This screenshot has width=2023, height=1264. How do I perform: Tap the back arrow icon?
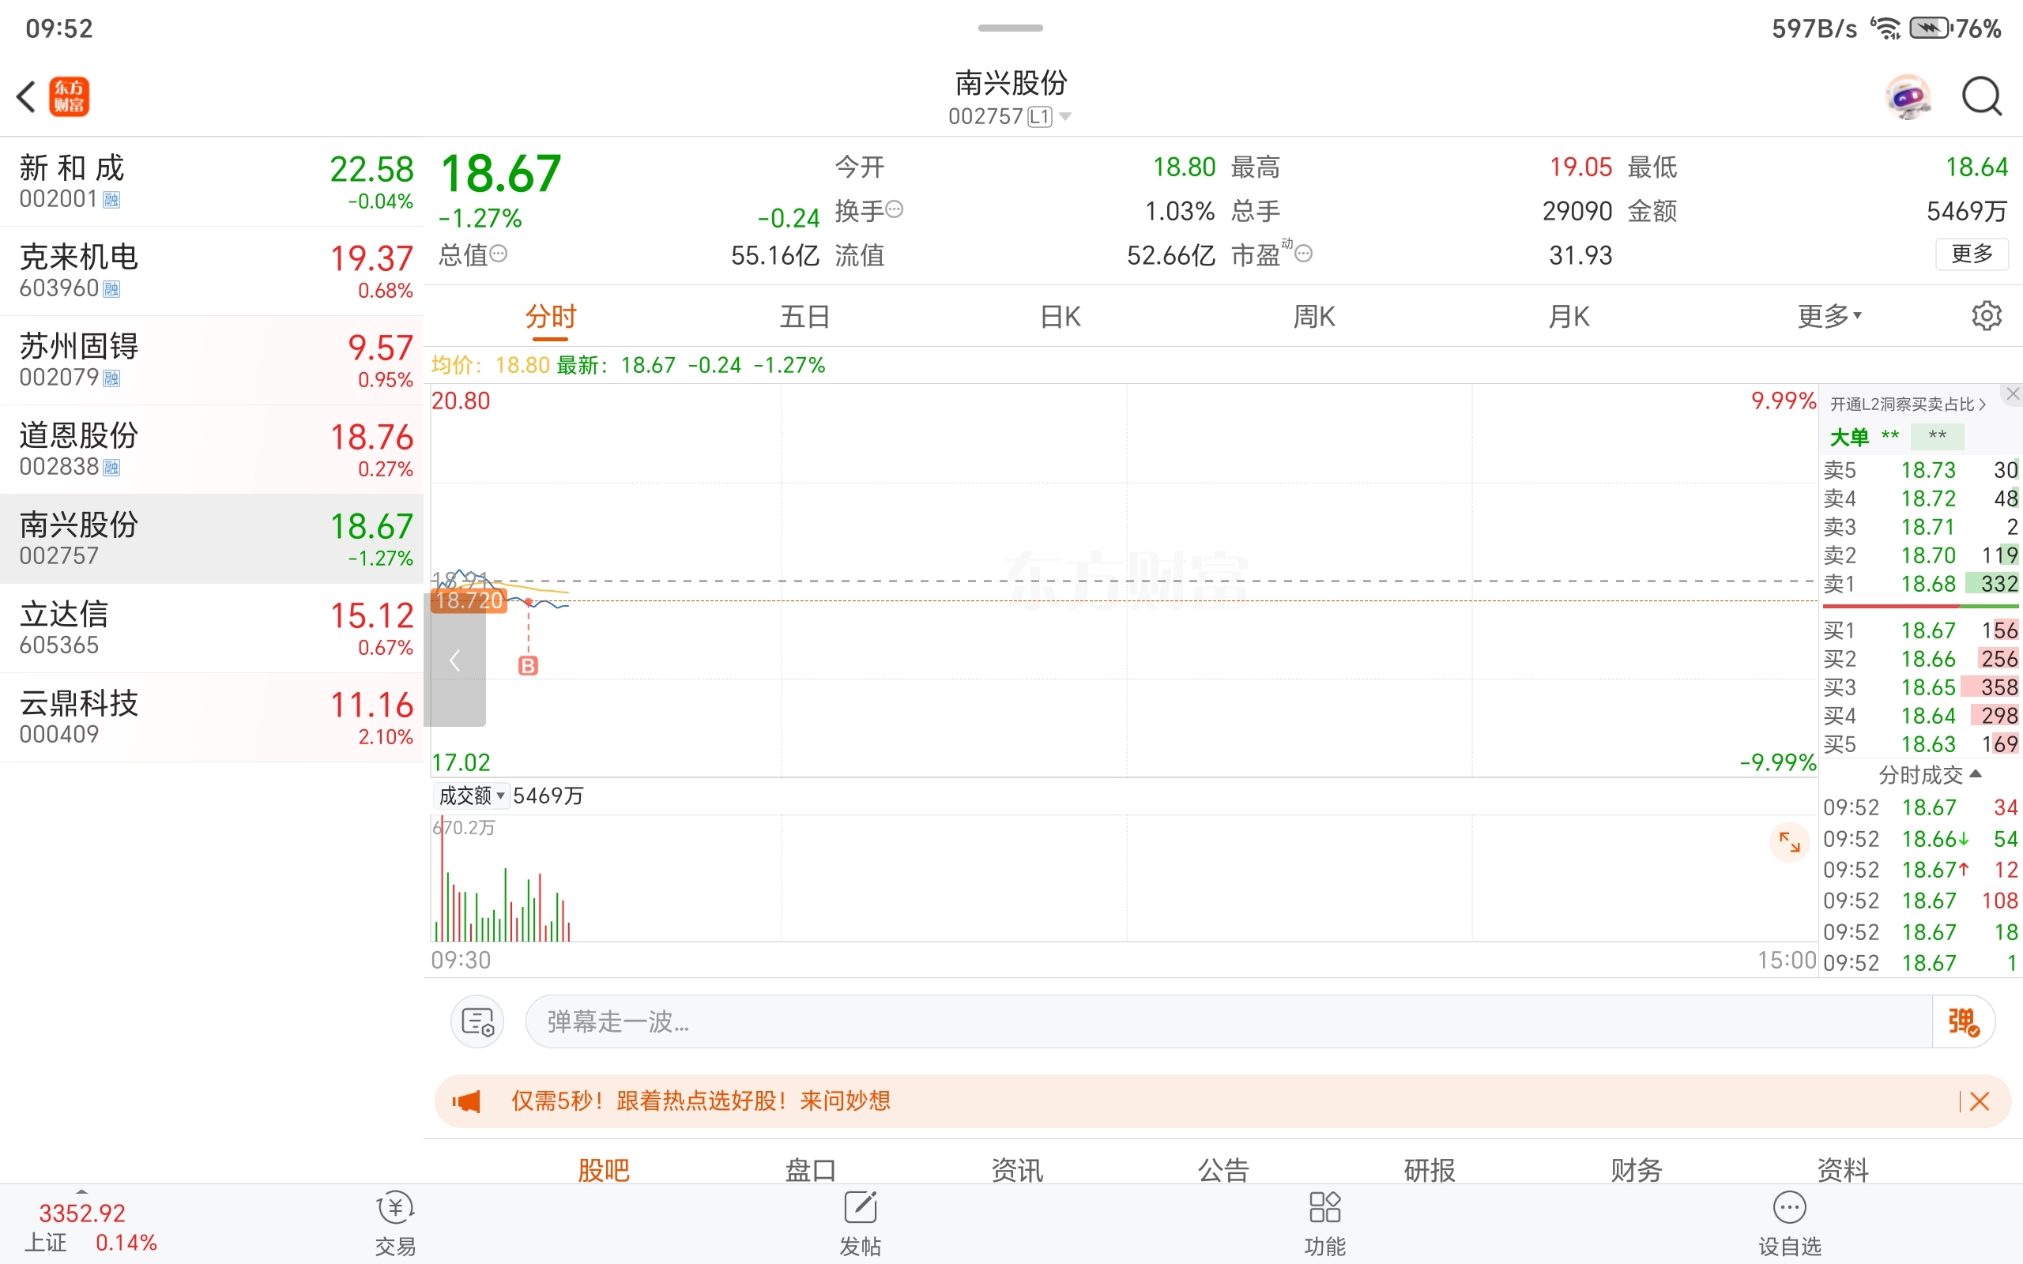tap(27, 96)
